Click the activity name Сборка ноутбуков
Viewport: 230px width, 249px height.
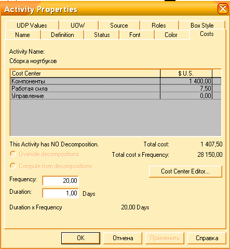coord(33,61)
